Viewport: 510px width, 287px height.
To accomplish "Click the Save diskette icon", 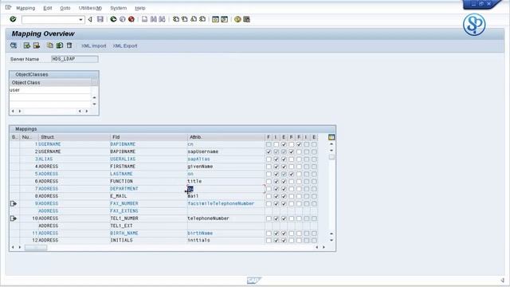I will click(100, 19).
